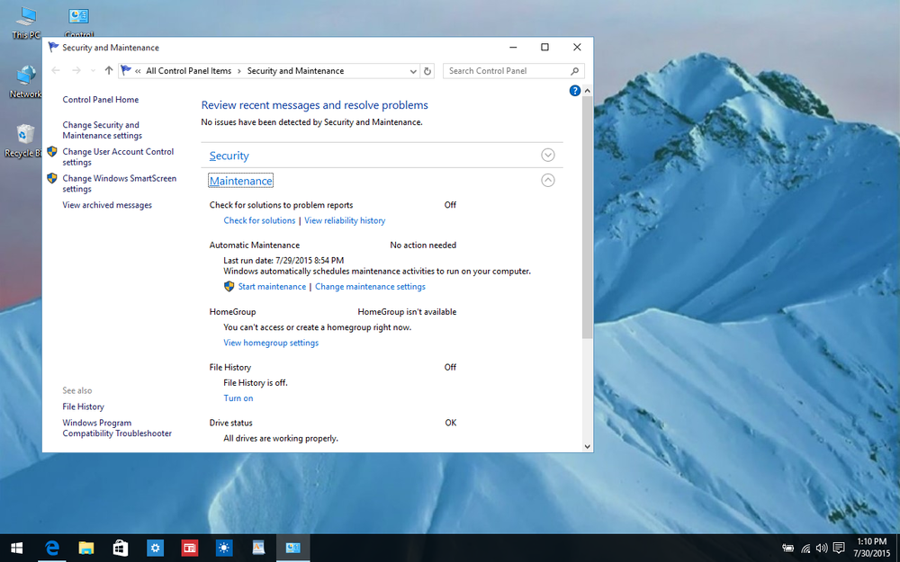Open the Action Center notifications icon
This screenshot has width=900, height=562.
click(x=839, y=549)
